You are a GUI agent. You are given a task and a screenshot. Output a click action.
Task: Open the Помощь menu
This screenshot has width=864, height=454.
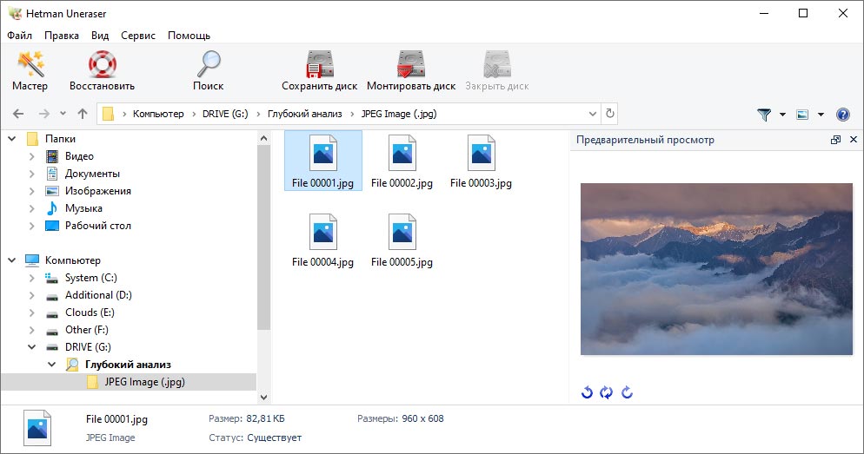189,36
